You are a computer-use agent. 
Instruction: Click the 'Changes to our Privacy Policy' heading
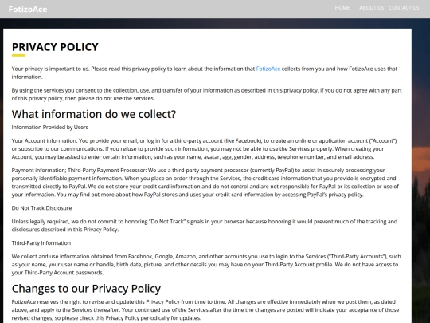[x=86, y=289]
